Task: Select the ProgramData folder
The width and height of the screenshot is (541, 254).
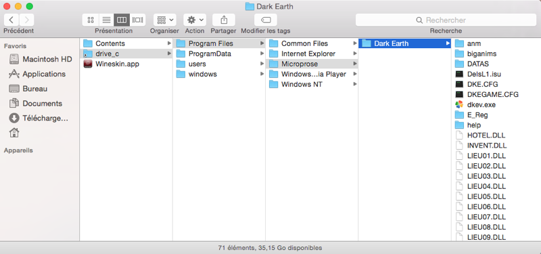Action: (x=219, y=54)
